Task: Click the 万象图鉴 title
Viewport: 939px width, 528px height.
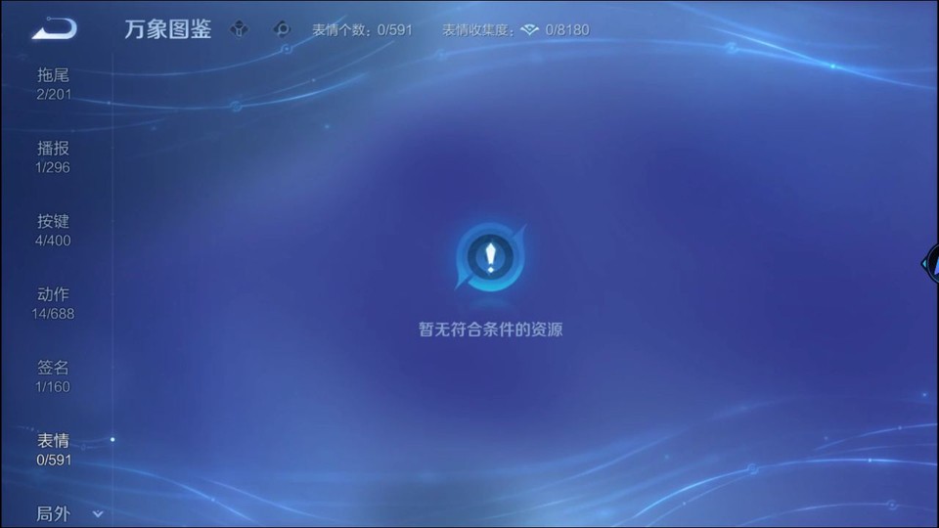Action: point(167,28)
